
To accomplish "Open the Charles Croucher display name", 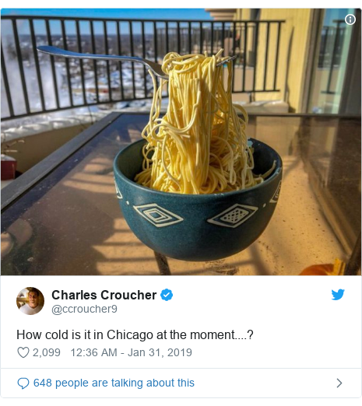I will 104,295.
